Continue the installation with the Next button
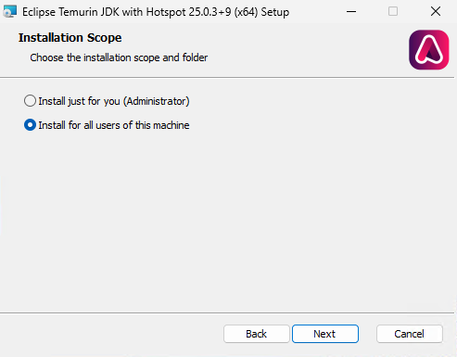Screen dimensions: 457x357 point(325,334)
